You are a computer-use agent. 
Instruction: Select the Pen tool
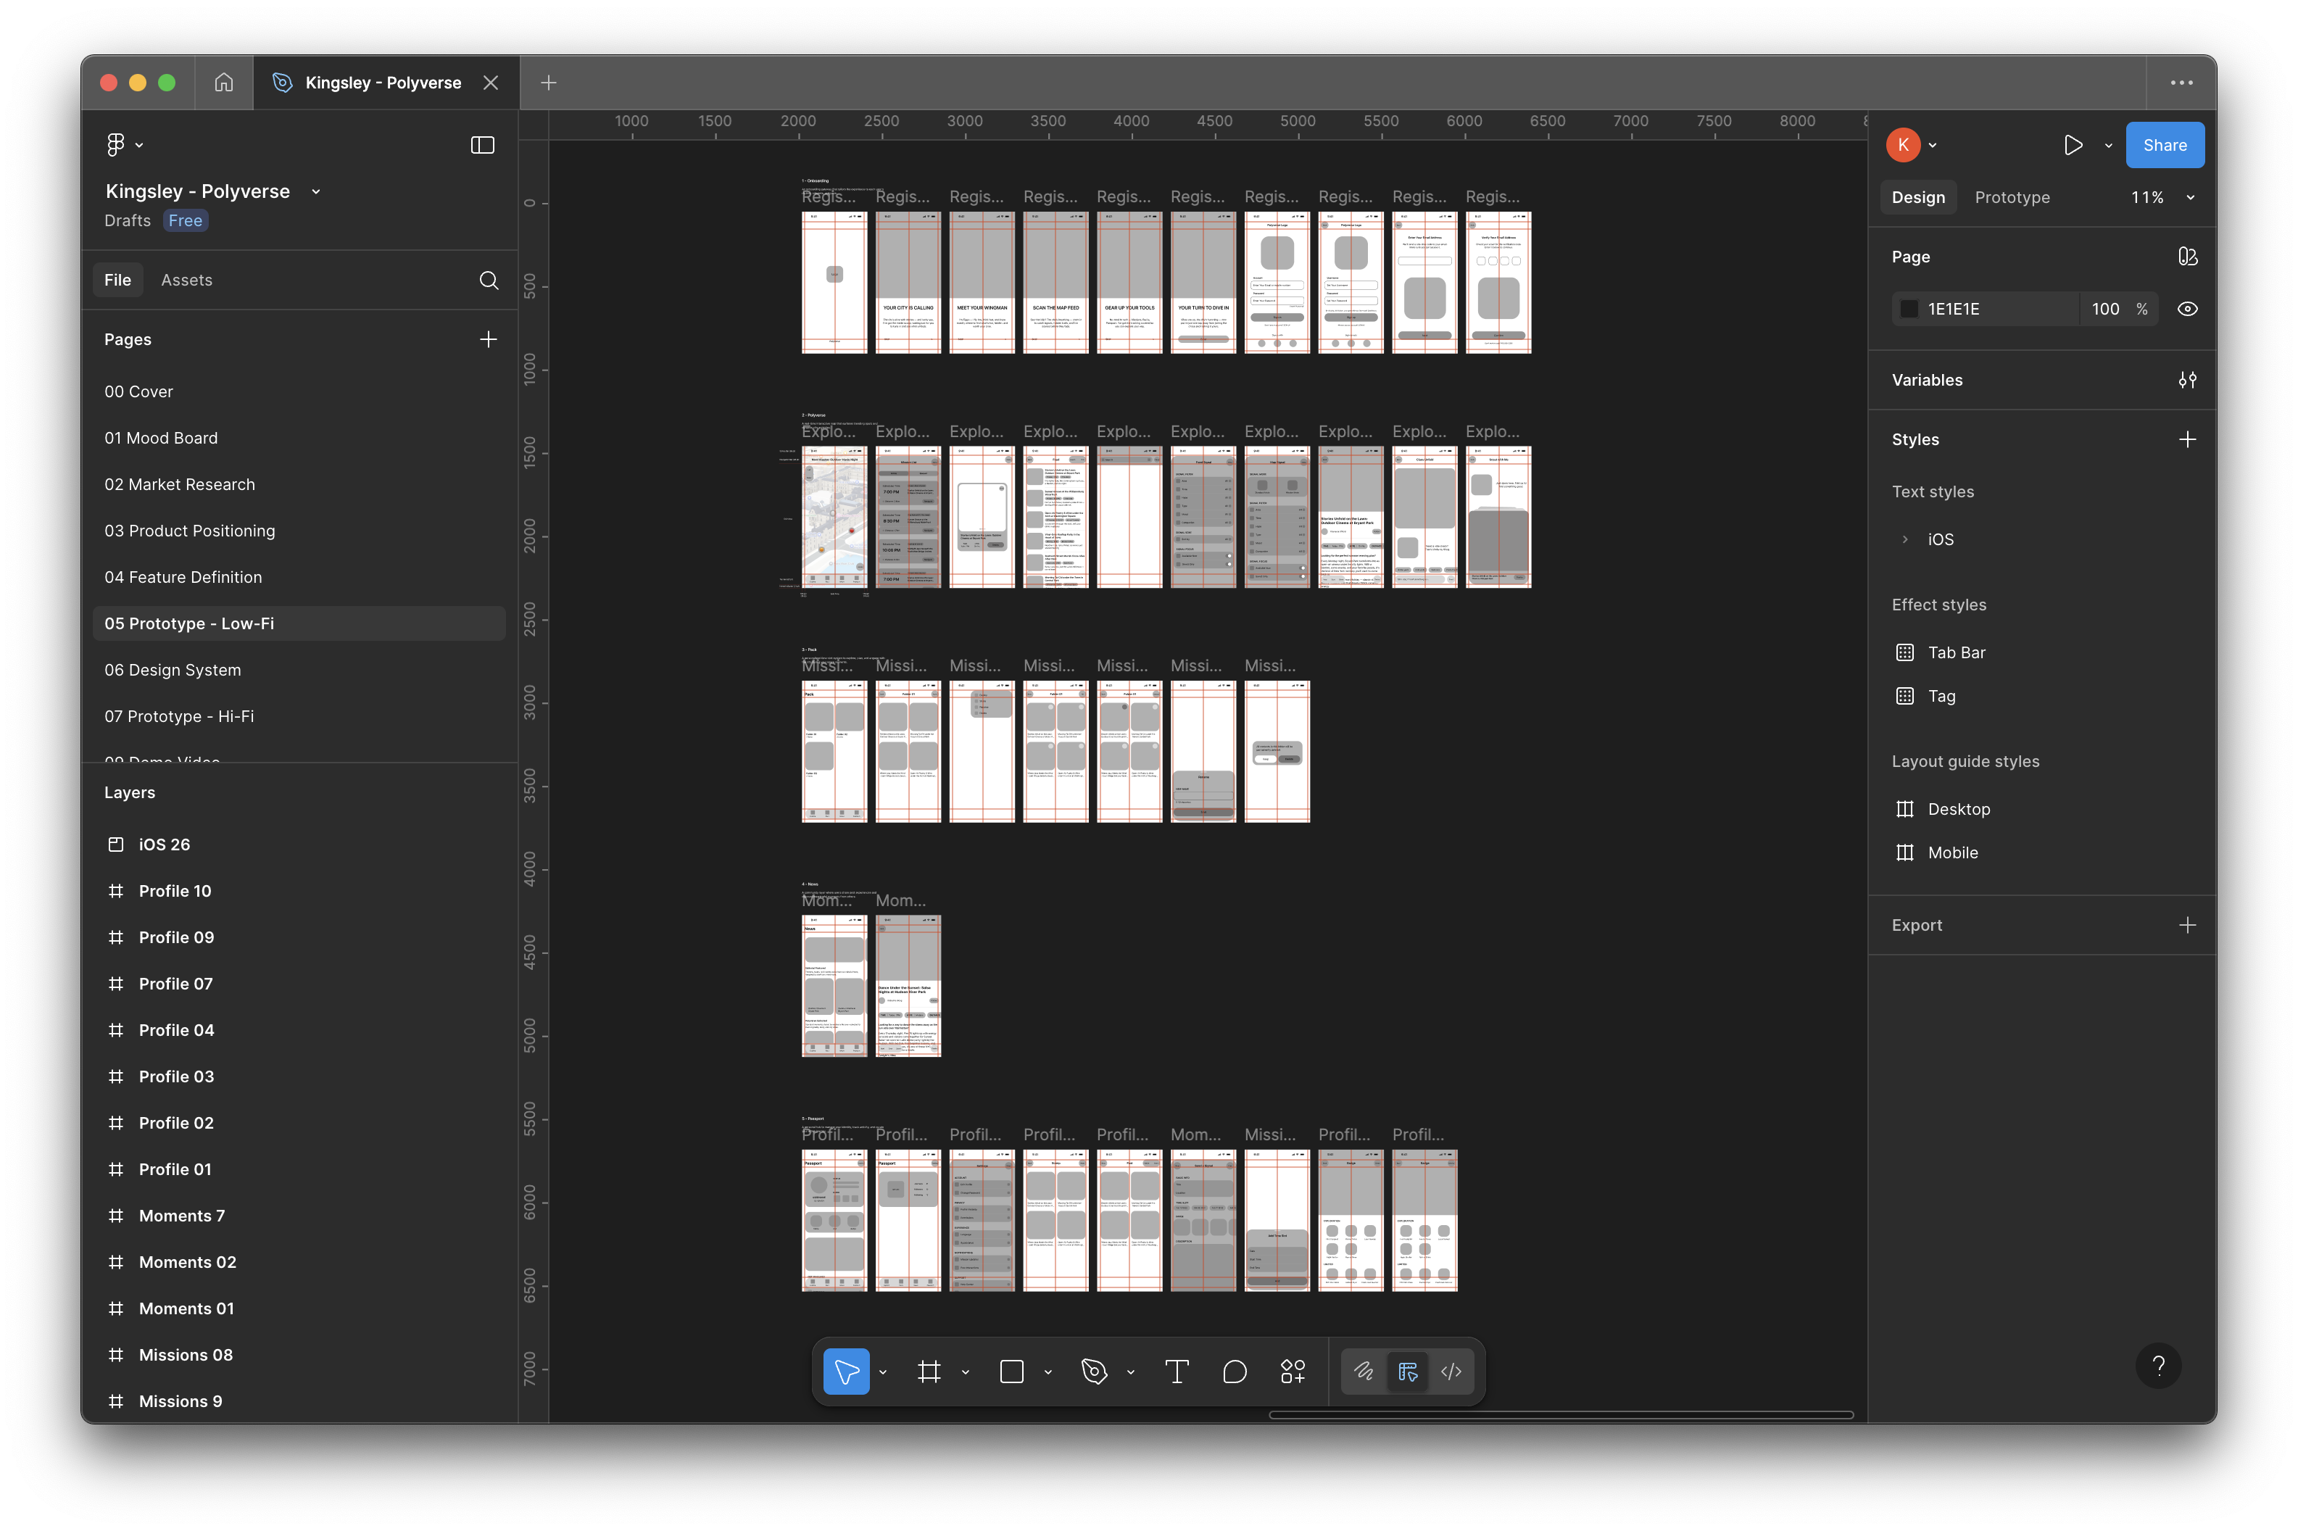[x=1093, y=1372]
